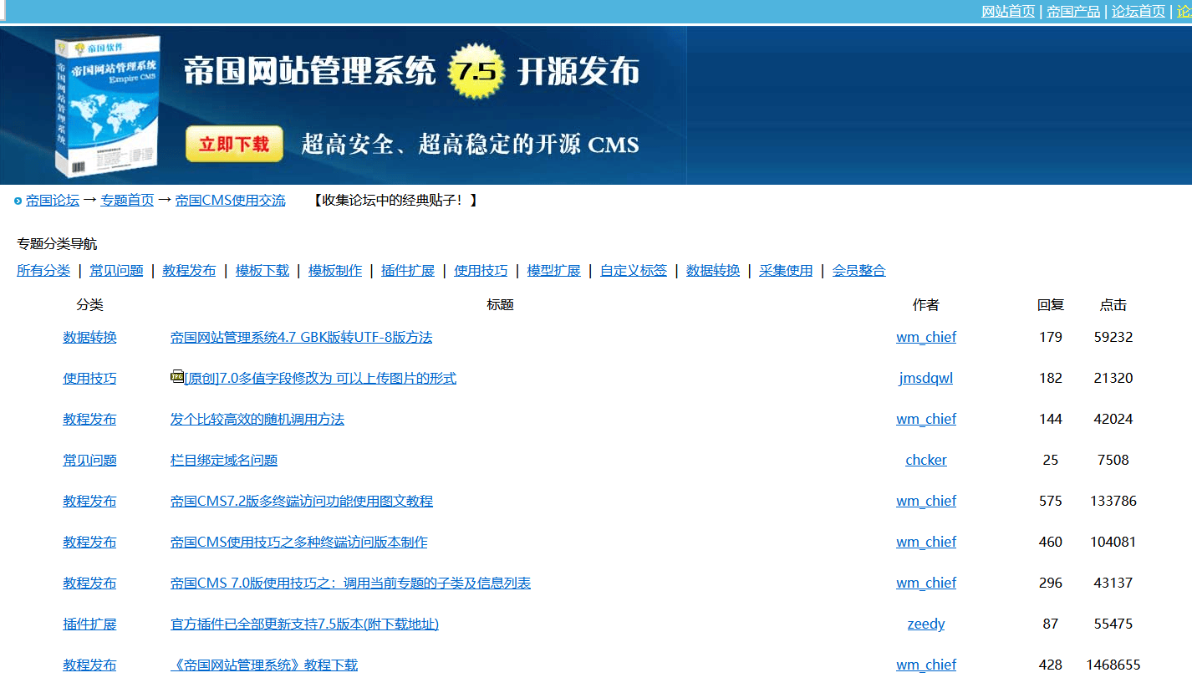Click the 标题 column header
This screenshot has width=1192, height=688.
click(500, 305)
